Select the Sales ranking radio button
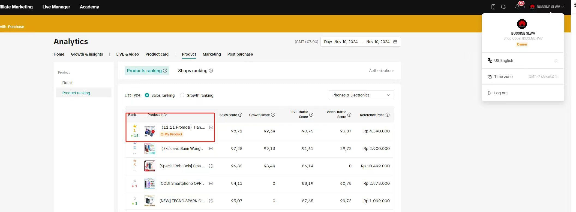The image size is (576, 212). pyautogui.click(x=147, y=95)
